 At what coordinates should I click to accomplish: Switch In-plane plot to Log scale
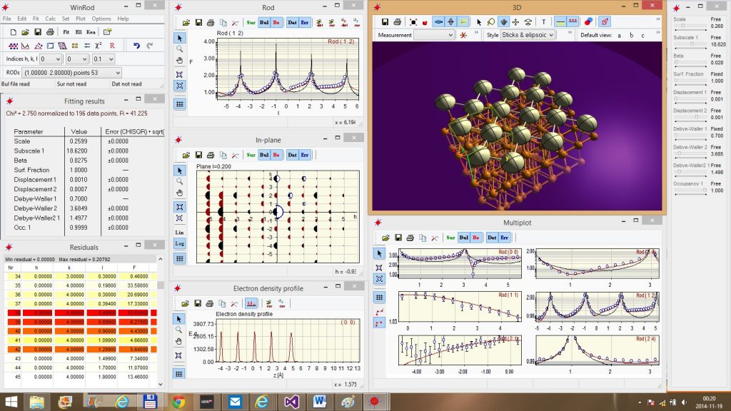[x=179, y=243]
